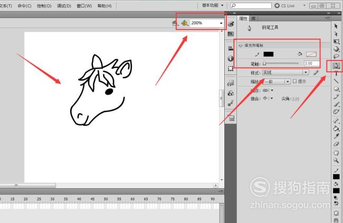The image size is (343, 223).
Task: Select the Zoom magnifier tool
Action: [336, 161]
